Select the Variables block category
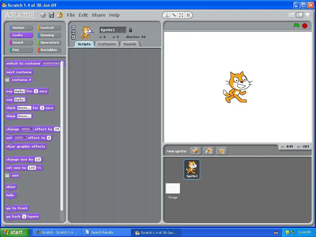The height and width of the screenshot is (237, 316). [49, 50]
